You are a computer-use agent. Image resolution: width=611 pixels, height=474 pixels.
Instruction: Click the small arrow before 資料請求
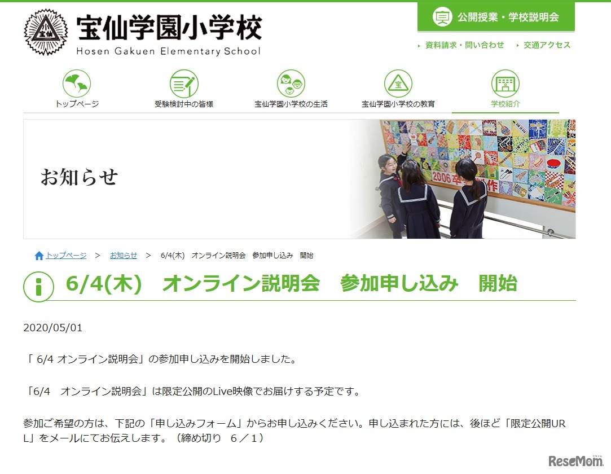[419, 46]
